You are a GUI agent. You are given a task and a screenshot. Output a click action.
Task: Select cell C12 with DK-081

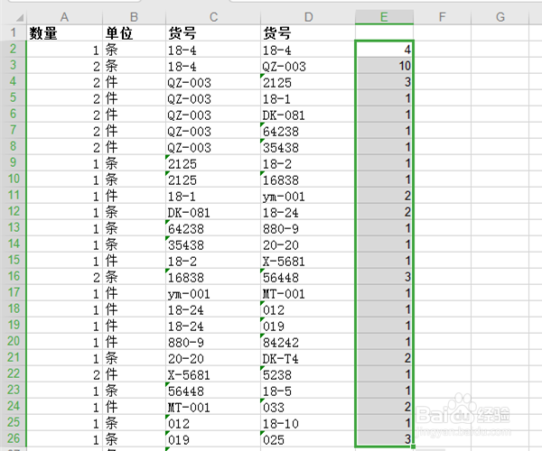(x=213, y=212)
